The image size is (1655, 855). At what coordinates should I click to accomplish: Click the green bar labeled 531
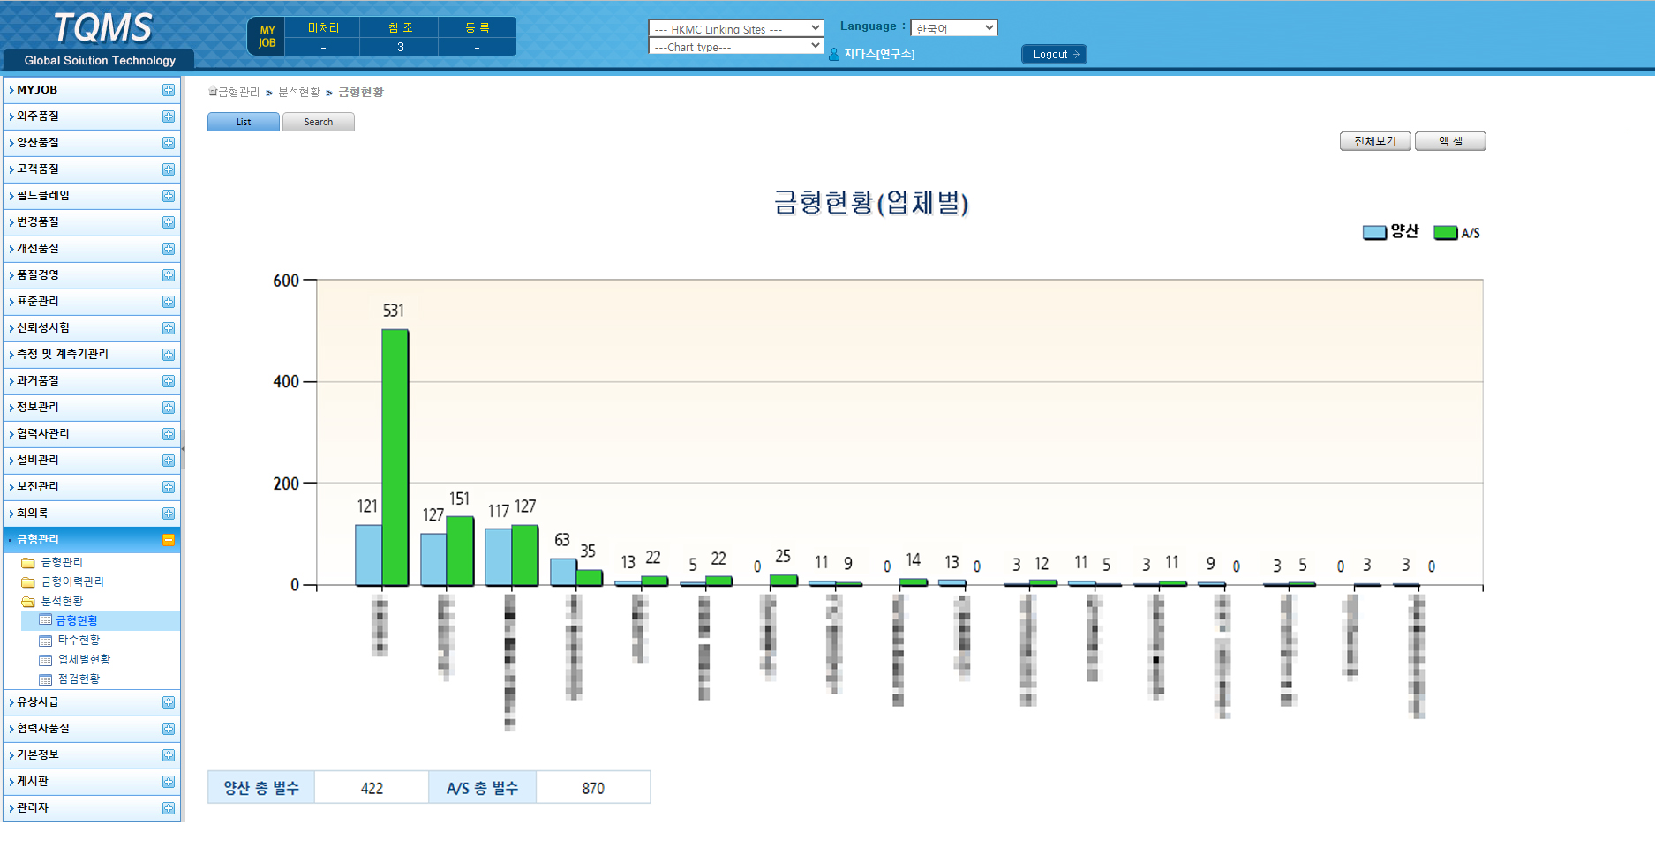pos(395,457)
